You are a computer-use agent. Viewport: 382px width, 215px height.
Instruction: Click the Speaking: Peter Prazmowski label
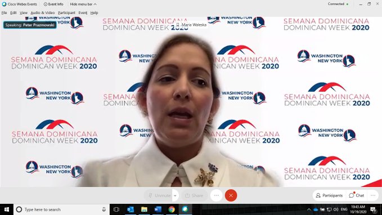click(x=30, y=25)
